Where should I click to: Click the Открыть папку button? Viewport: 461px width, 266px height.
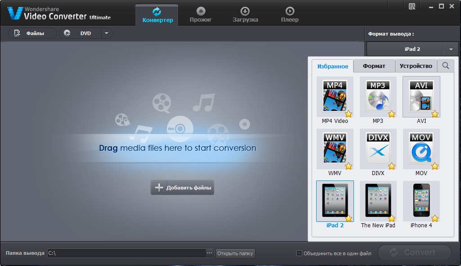pyautogui.click(x=235, y=253)
